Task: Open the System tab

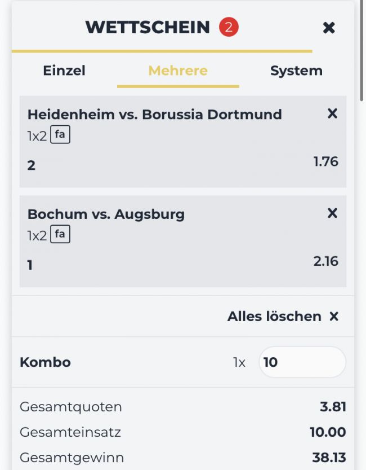Action: pyautogui.click(x=296, y=71)
